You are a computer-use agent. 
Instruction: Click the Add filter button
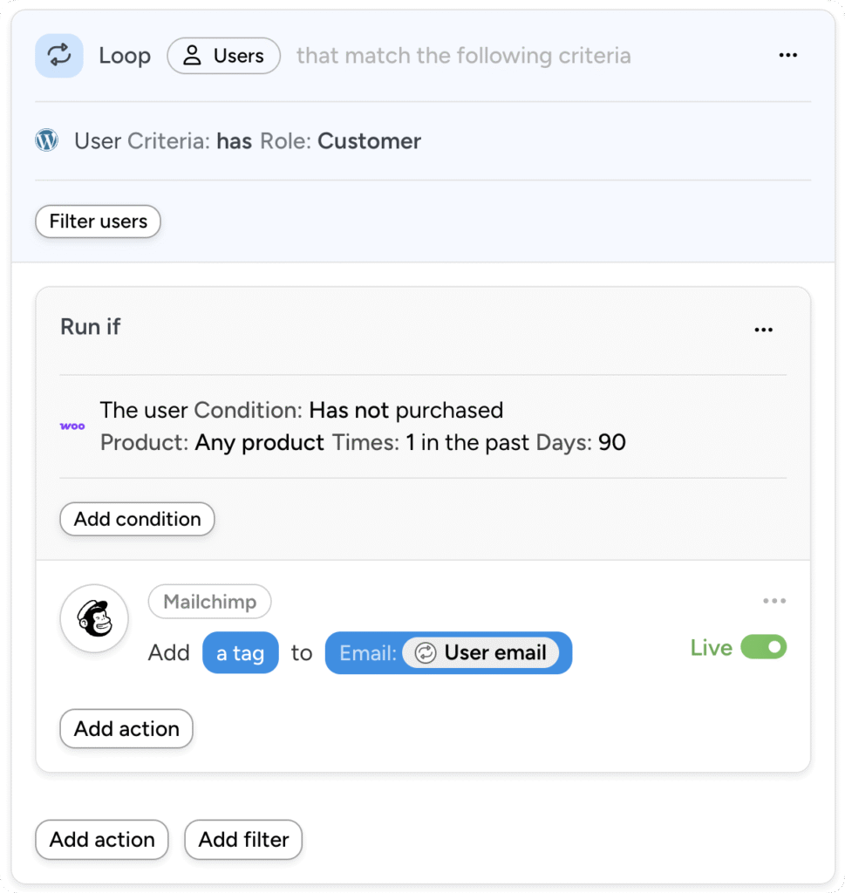[x=242, y=840]
